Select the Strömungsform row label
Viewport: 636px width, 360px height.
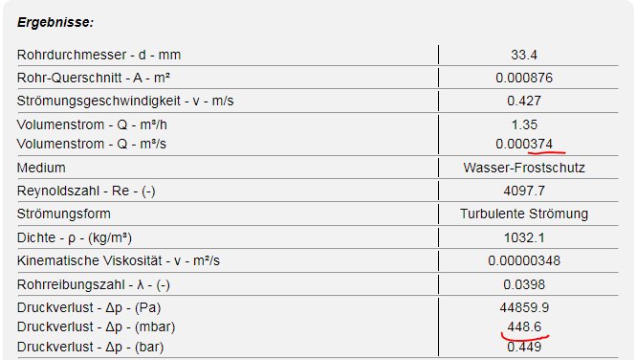click(64, 214)
